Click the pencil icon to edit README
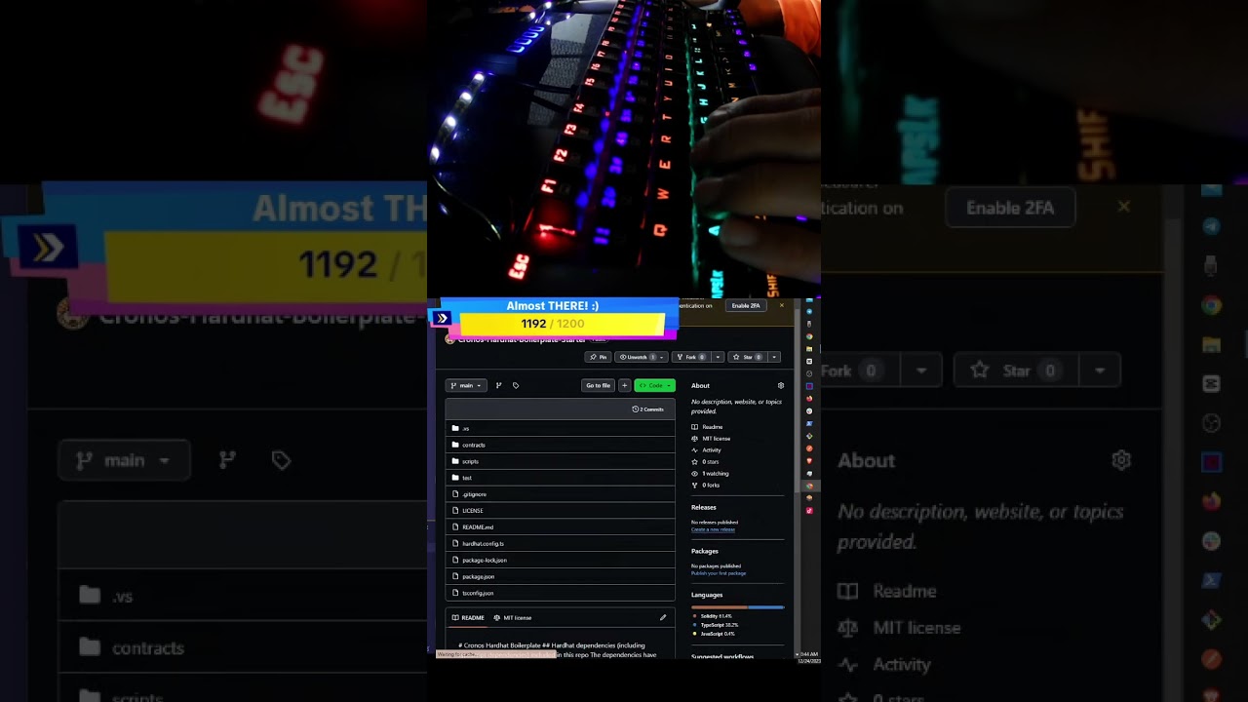This screenshot has width=1248, height=702. [x=663, y=617]
